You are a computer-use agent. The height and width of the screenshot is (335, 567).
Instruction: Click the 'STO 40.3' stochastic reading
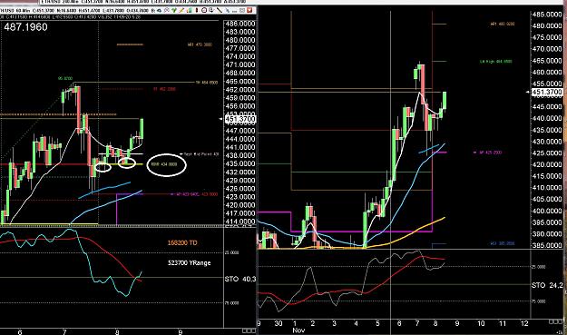tap(240, 279)
